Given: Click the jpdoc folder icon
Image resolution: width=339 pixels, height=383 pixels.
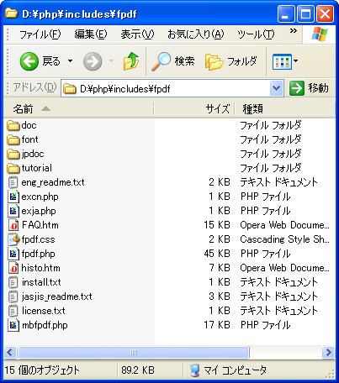Looking at the screenshot, I should coord(13,154).
